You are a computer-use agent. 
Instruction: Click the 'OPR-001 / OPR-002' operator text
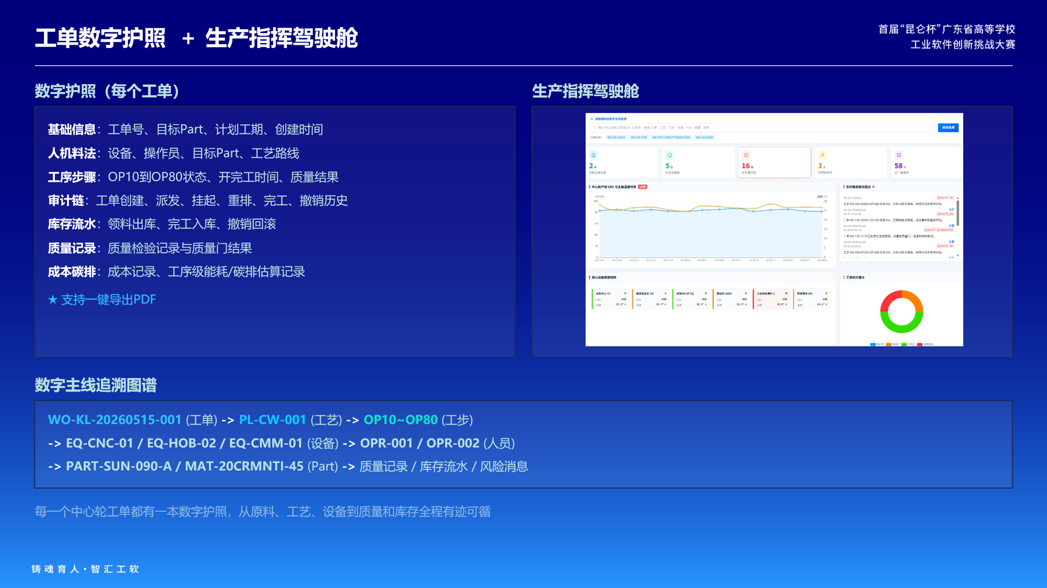420,443
